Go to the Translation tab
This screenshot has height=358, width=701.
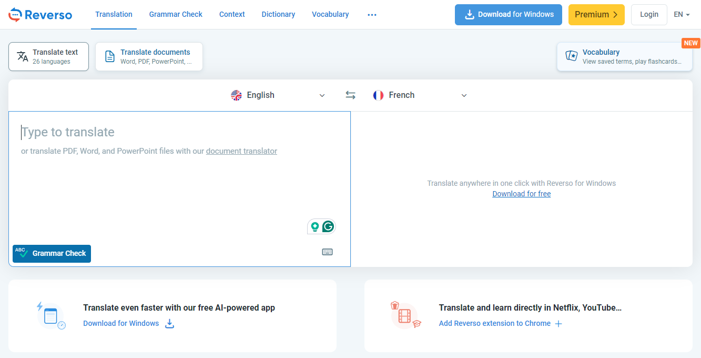point(114,15)
